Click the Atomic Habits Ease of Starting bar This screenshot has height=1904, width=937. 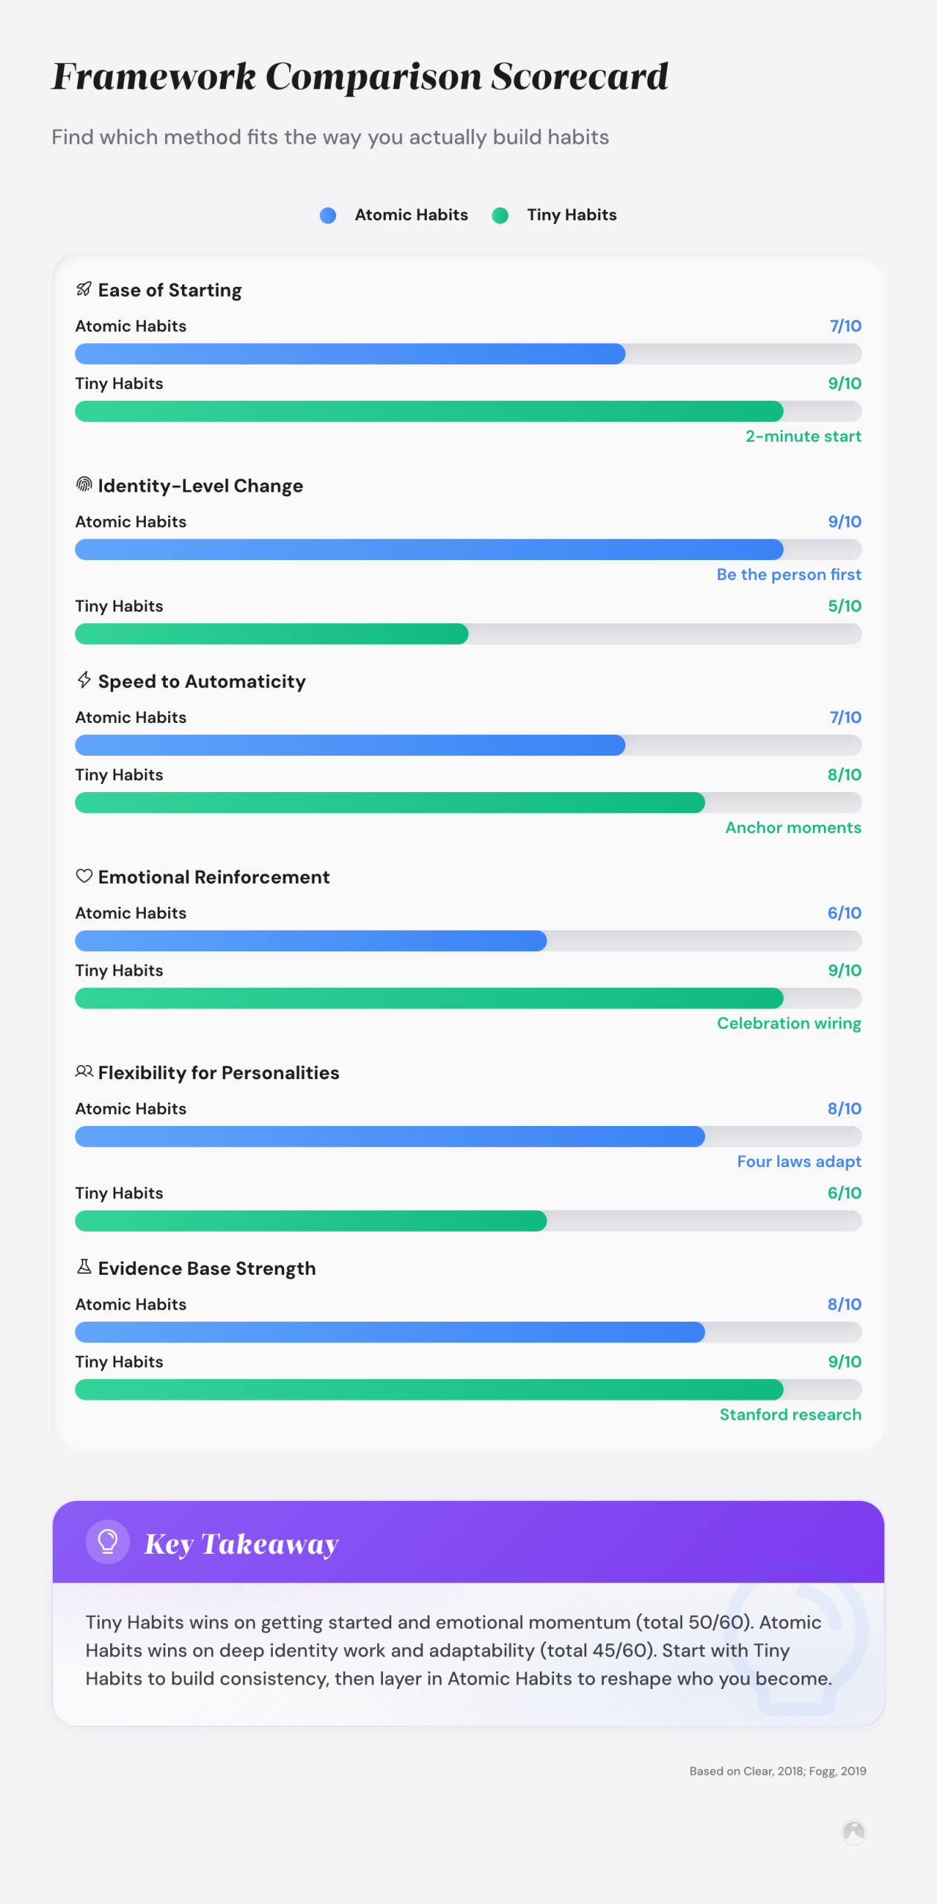point(350,354)
